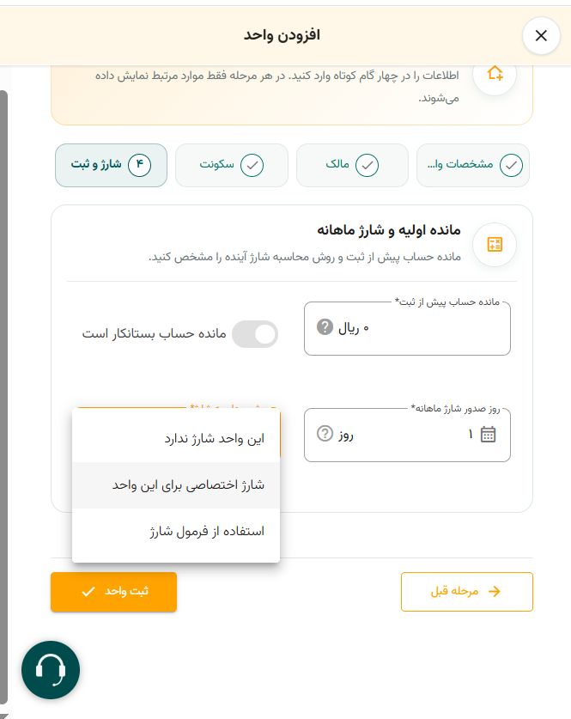Close the افزودن واحد dialog
Screen dimensions: 571x719
[541, 36]
